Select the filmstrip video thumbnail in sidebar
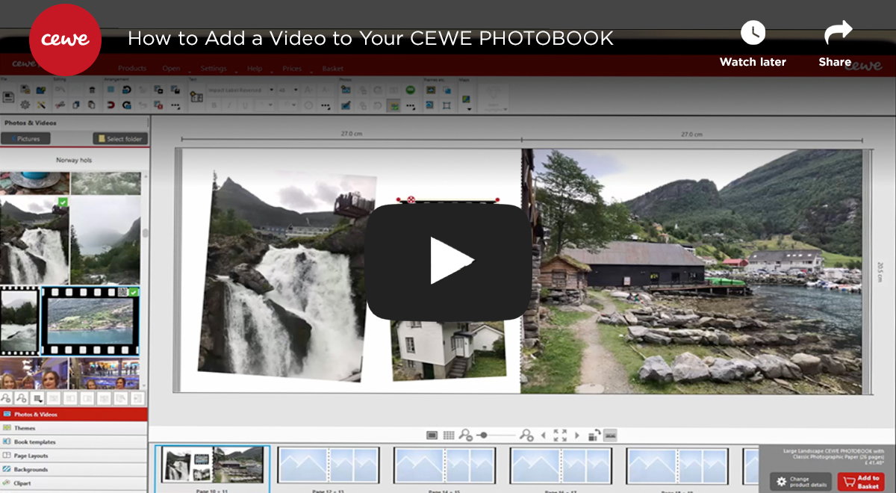 [x=90, y=320]
